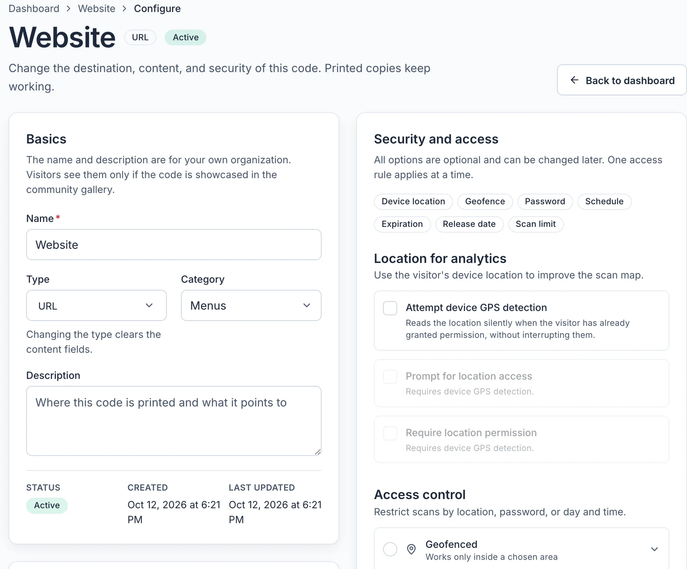The height and width of the screenshot is (569, 687).
Task: Expand the Geofenced option chevron
Action: click(x=654, y=549)
